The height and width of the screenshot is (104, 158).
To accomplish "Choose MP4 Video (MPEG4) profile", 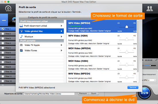I will (102, 26).
